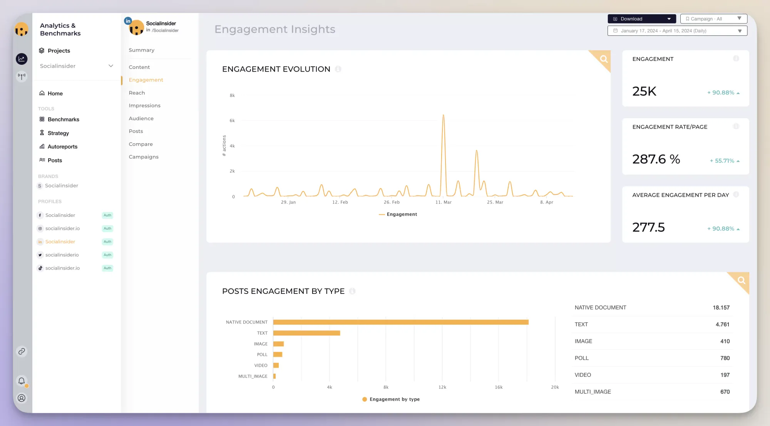Screen dimensions: 770x426
Task: Click the Instagram icon beside socialinsider.io
Action: tap(40, 228)
